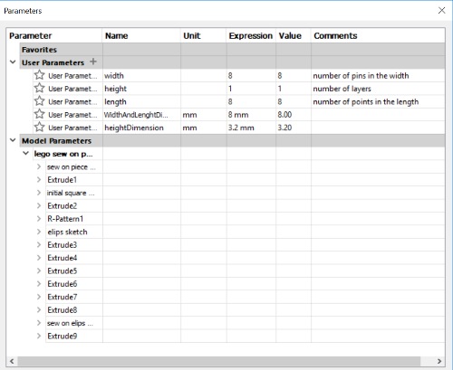Screen dimensions: 453x370
Task: Edit the height expression value 1
Action: click(x=251, y=89)
